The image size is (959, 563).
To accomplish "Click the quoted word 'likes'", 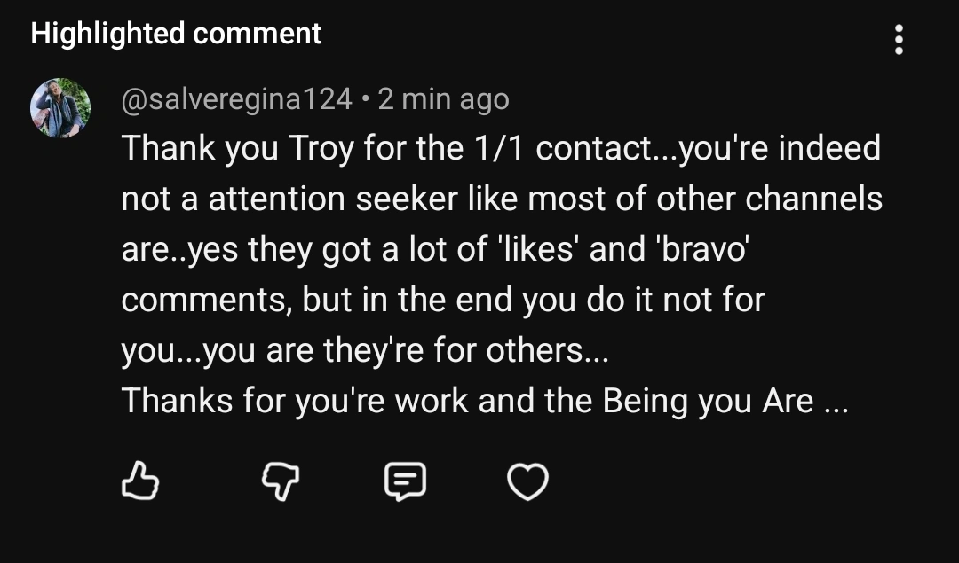I will click(532, 249).
